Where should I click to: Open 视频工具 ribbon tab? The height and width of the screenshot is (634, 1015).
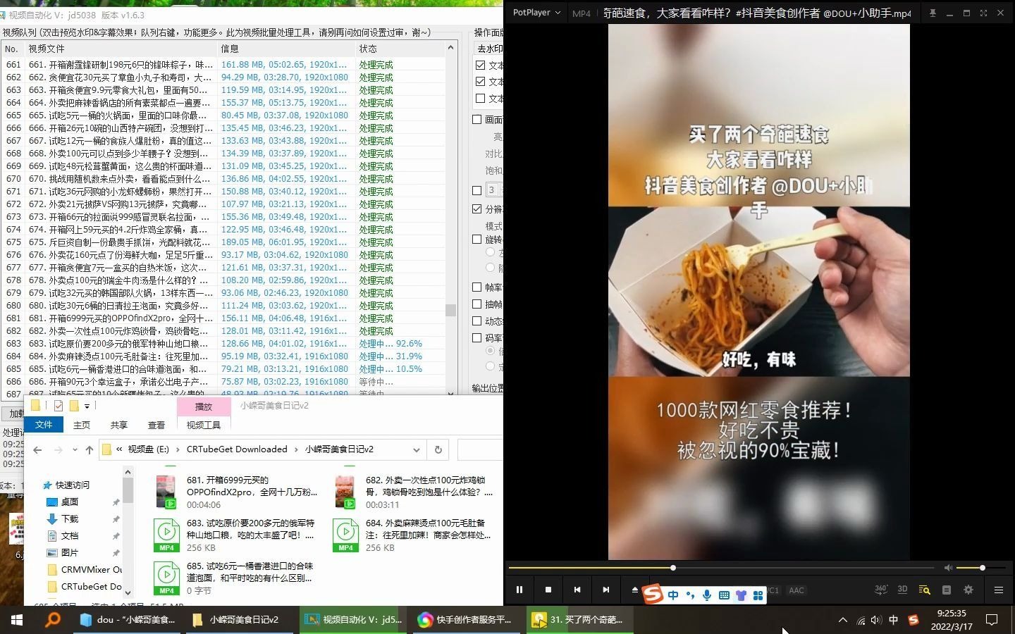click(x=204, y=425)
